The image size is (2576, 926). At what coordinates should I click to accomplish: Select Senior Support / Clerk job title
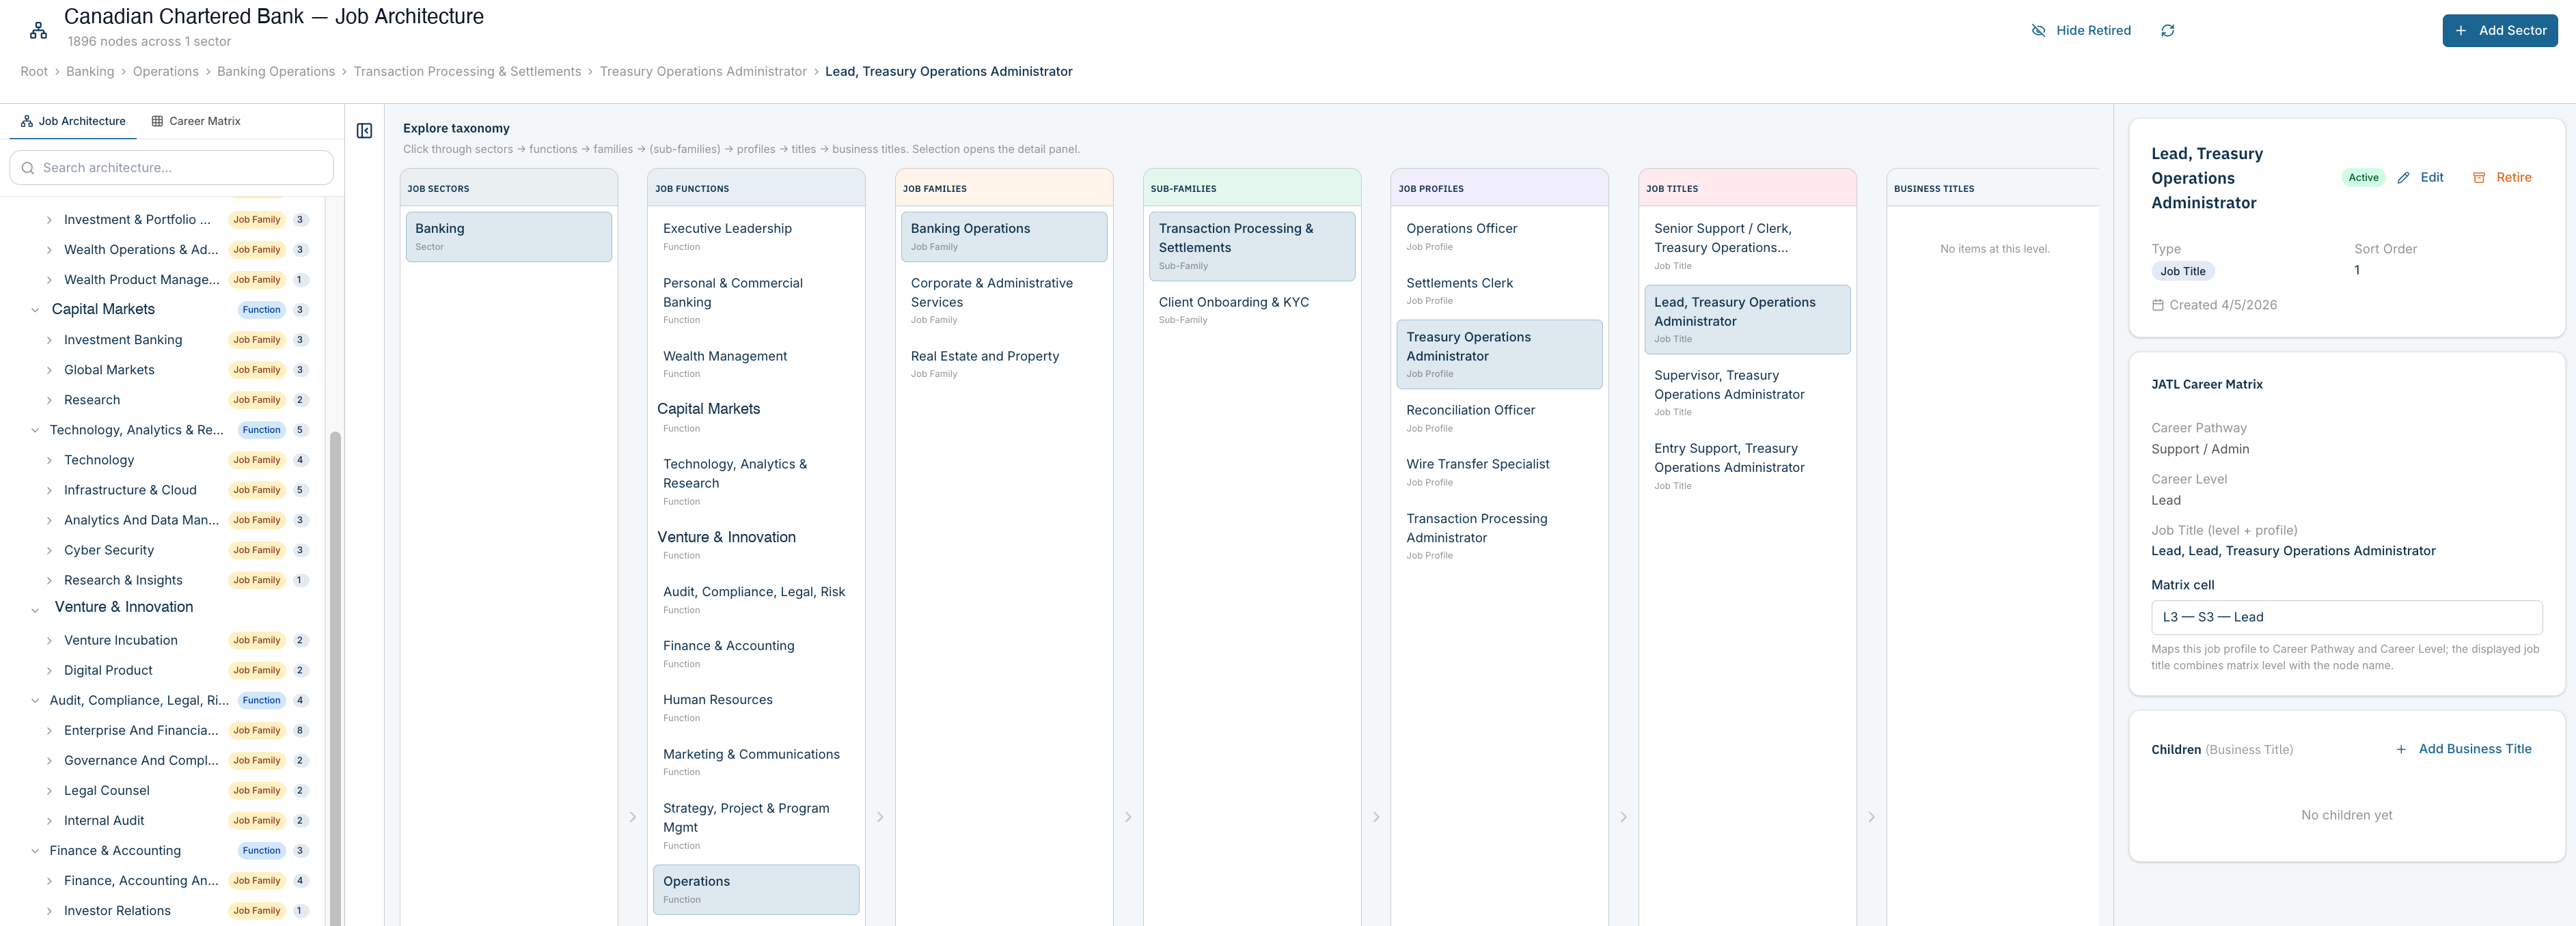[x=1747, y=246]
